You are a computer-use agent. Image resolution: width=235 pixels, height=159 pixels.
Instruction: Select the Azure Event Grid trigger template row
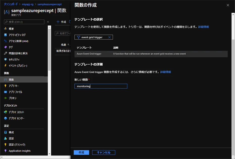tap(151, 54)
